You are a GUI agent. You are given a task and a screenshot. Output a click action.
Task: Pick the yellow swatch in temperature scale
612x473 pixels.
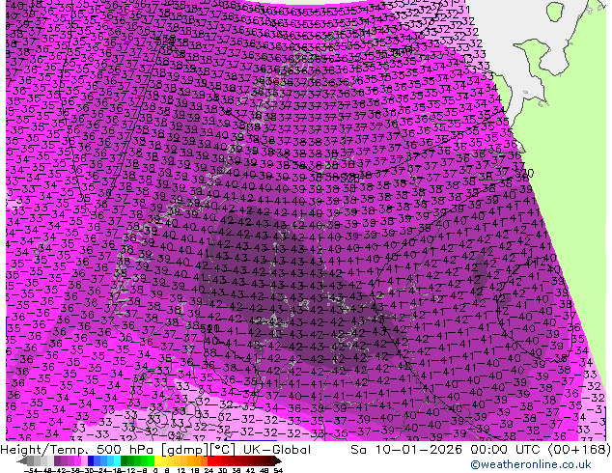click(x=157, y=460)
